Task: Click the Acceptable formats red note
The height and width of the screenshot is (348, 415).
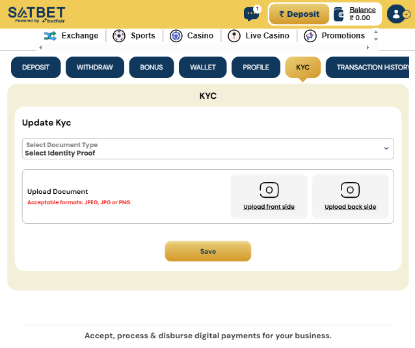Action: click(79, 202)
